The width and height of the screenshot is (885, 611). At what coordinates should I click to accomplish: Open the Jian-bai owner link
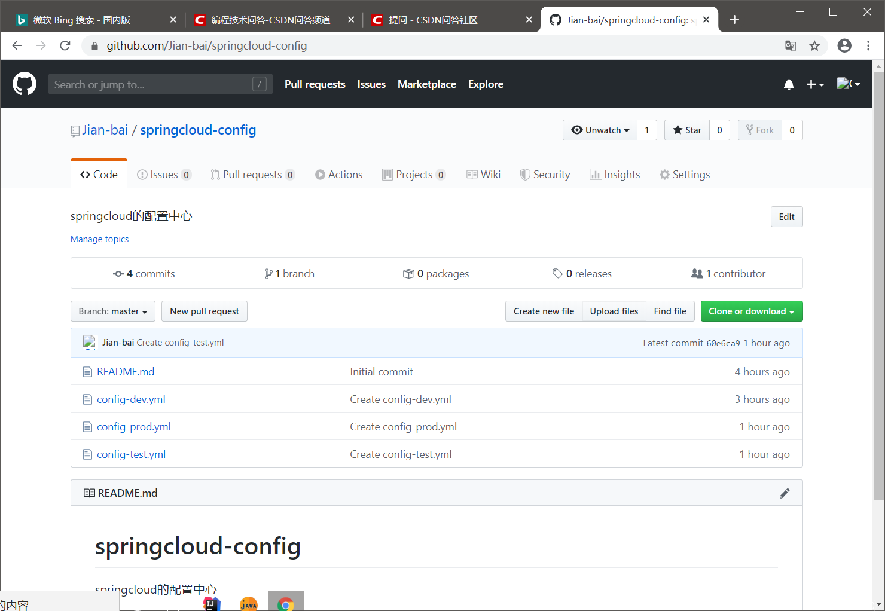tap(105, 130)
